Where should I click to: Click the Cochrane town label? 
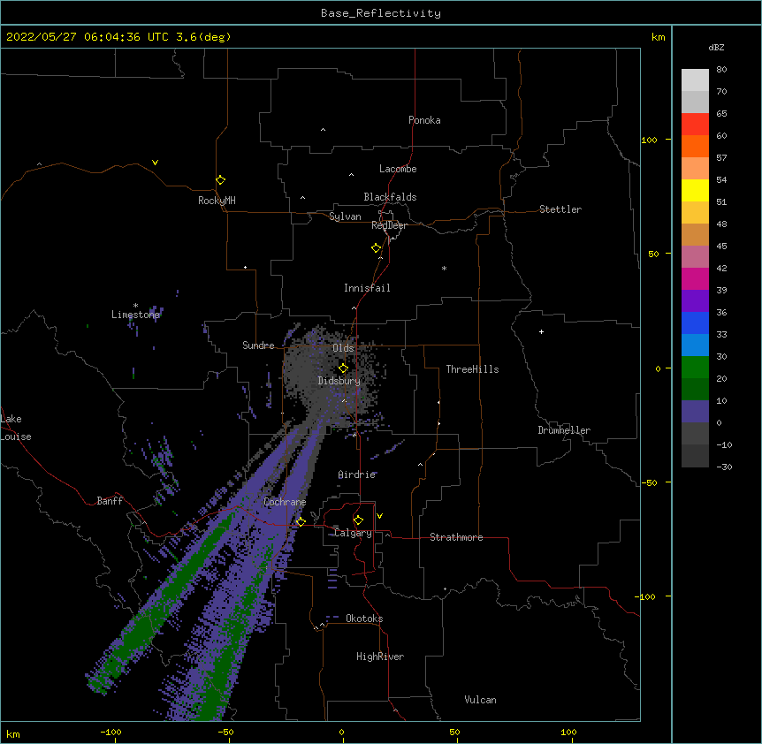[x=285, y=502]
